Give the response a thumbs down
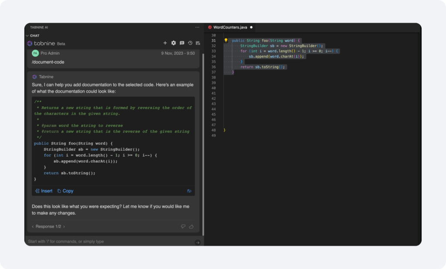Image resolution: width=446 pixels, height=269 pixels. click(183, 227)
